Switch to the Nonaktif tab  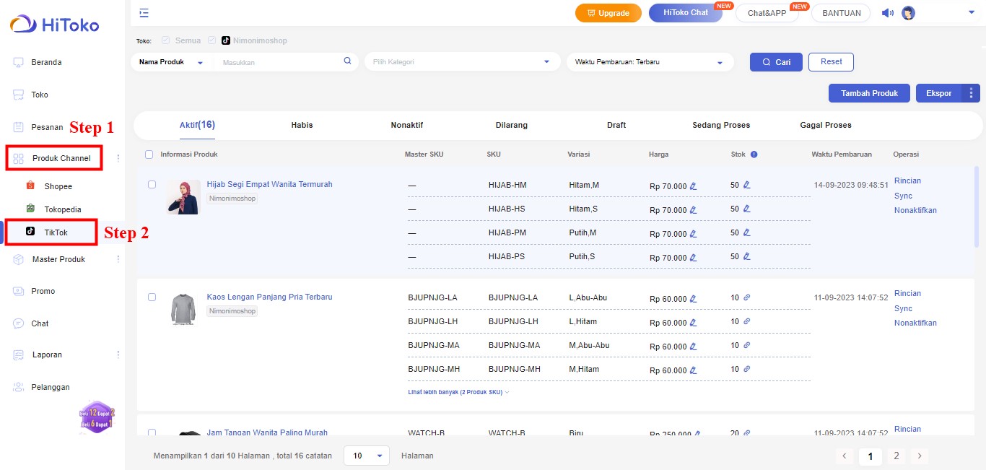pos(407,125)
